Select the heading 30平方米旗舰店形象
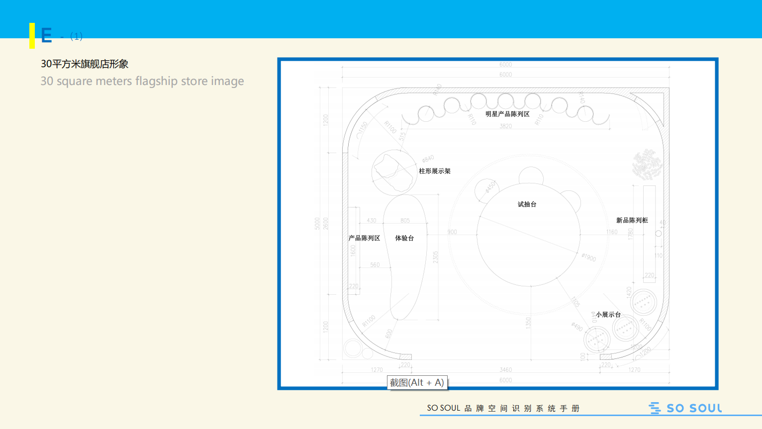The height and width of the screenshot is (429, 762). pos(85,64)
